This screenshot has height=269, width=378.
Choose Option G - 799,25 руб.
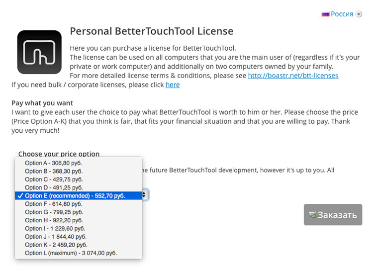pyautogui.click(x=54, y=212)
